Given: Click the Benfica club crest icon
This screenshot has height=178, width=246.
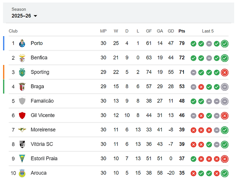Looking at the screenshot, I should (22, 58).
